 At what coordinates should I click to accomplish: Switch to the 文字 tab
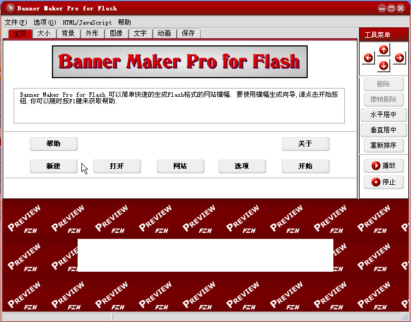140,33
